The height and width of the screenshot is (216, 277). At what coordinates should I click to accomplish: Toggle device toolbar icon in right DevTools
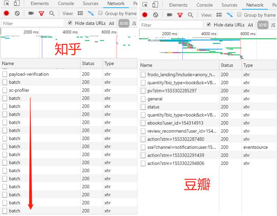tap(155, 5)
